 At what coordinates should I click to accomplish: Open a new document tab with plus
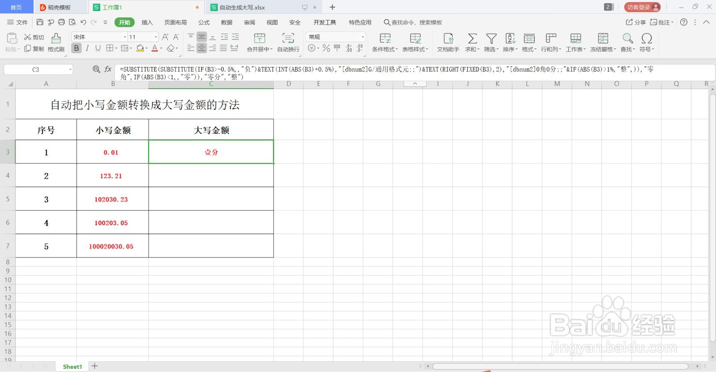click(x=332, y=7)
